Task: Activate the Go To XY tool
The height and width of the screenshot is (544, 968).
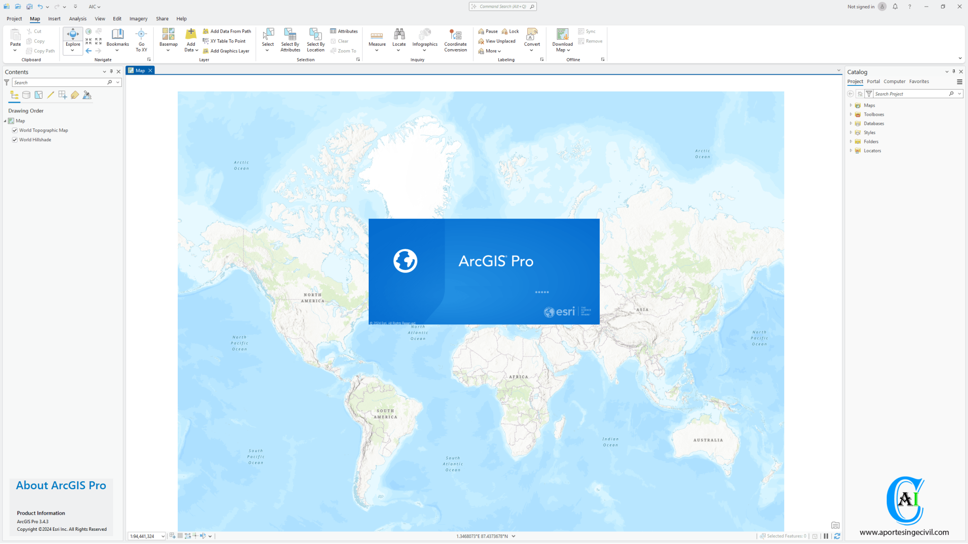Action: click(141, 40)
